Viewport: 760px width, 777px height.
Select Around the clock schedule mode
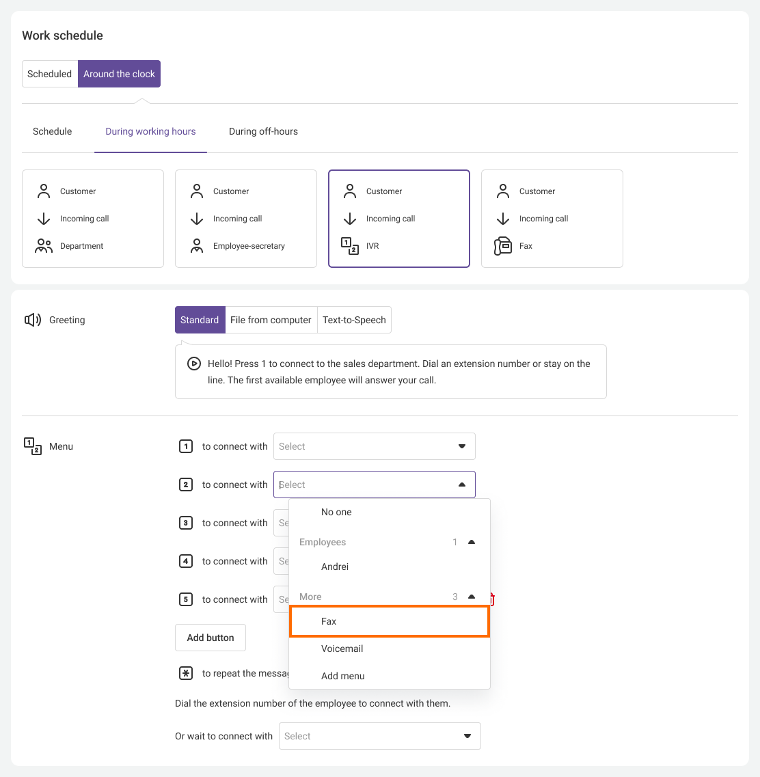point(119,74)
